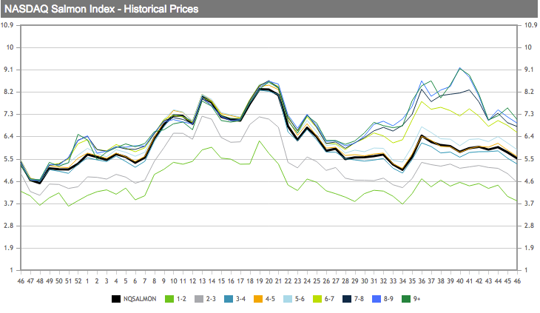
Task: Click the green 1-2 legend swatch
Action: (169, 299)
